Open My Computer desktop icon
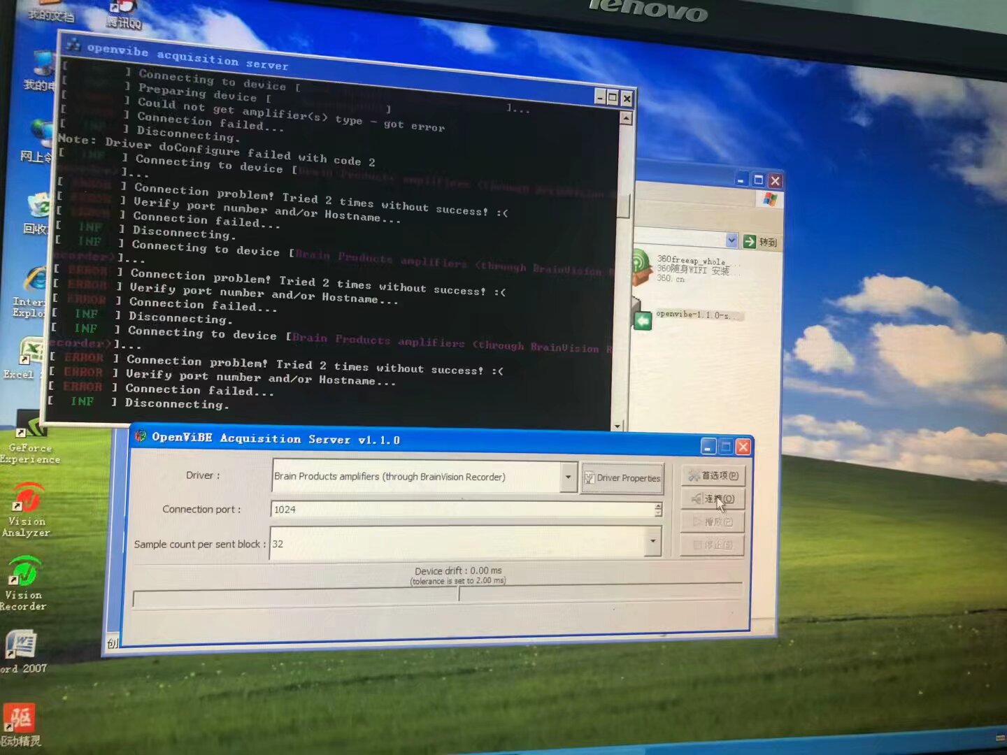The height and width of the screenshot is (755, 1007). tap(39, 70)
